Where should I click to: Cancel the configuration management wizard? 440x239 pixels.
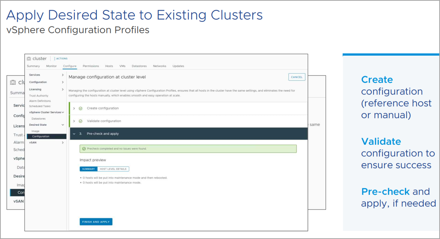(297, 77)
